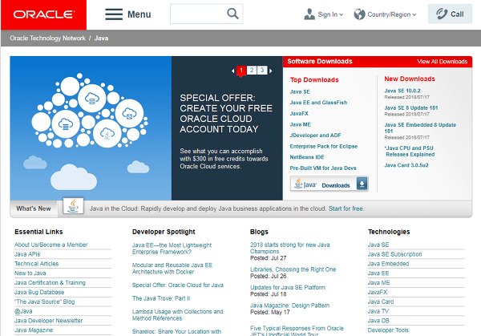Image resolution: width=481 pixels, height=336 pixels.
Task: Open Java EE Most Lightweight Framework article
Action: click(172, 249)
